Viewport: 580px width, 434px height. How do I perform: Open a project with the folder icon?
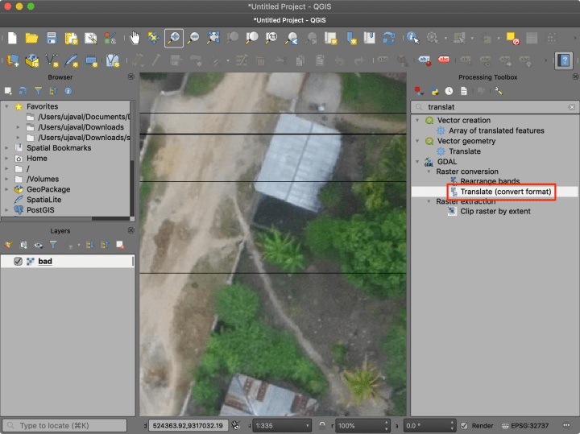(x=32, y=38)
